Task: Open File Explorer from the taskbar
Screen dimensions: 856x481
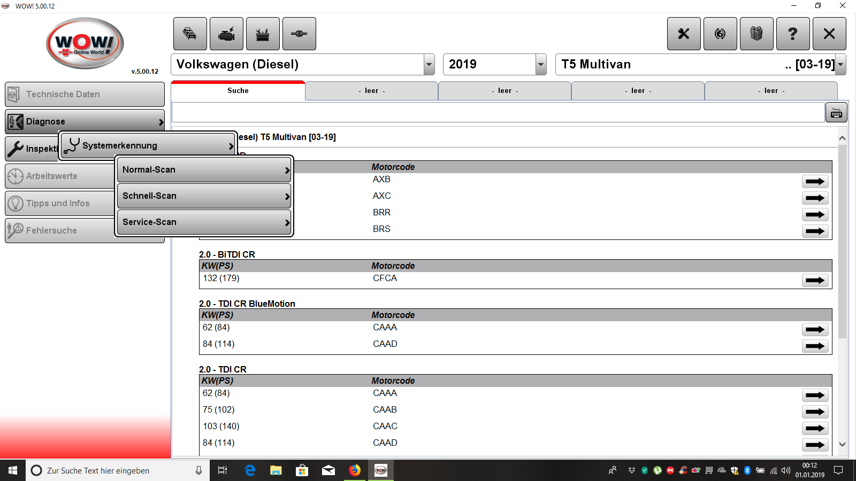Action: tap(276, 470)
